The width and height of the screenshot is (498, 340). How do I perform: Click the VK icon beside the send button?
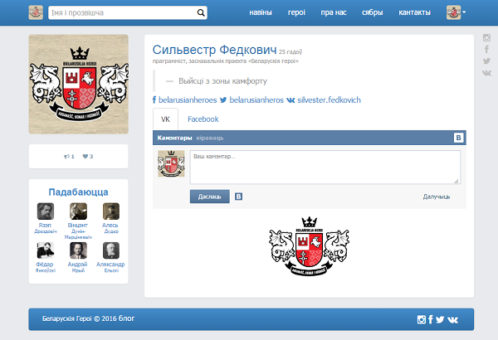[239, 197]
